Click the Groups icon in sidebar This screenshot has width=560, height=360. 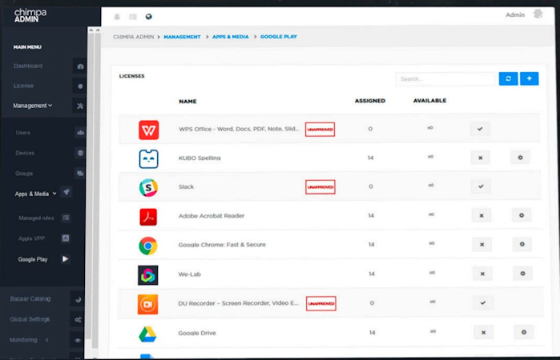pos(80,174)
